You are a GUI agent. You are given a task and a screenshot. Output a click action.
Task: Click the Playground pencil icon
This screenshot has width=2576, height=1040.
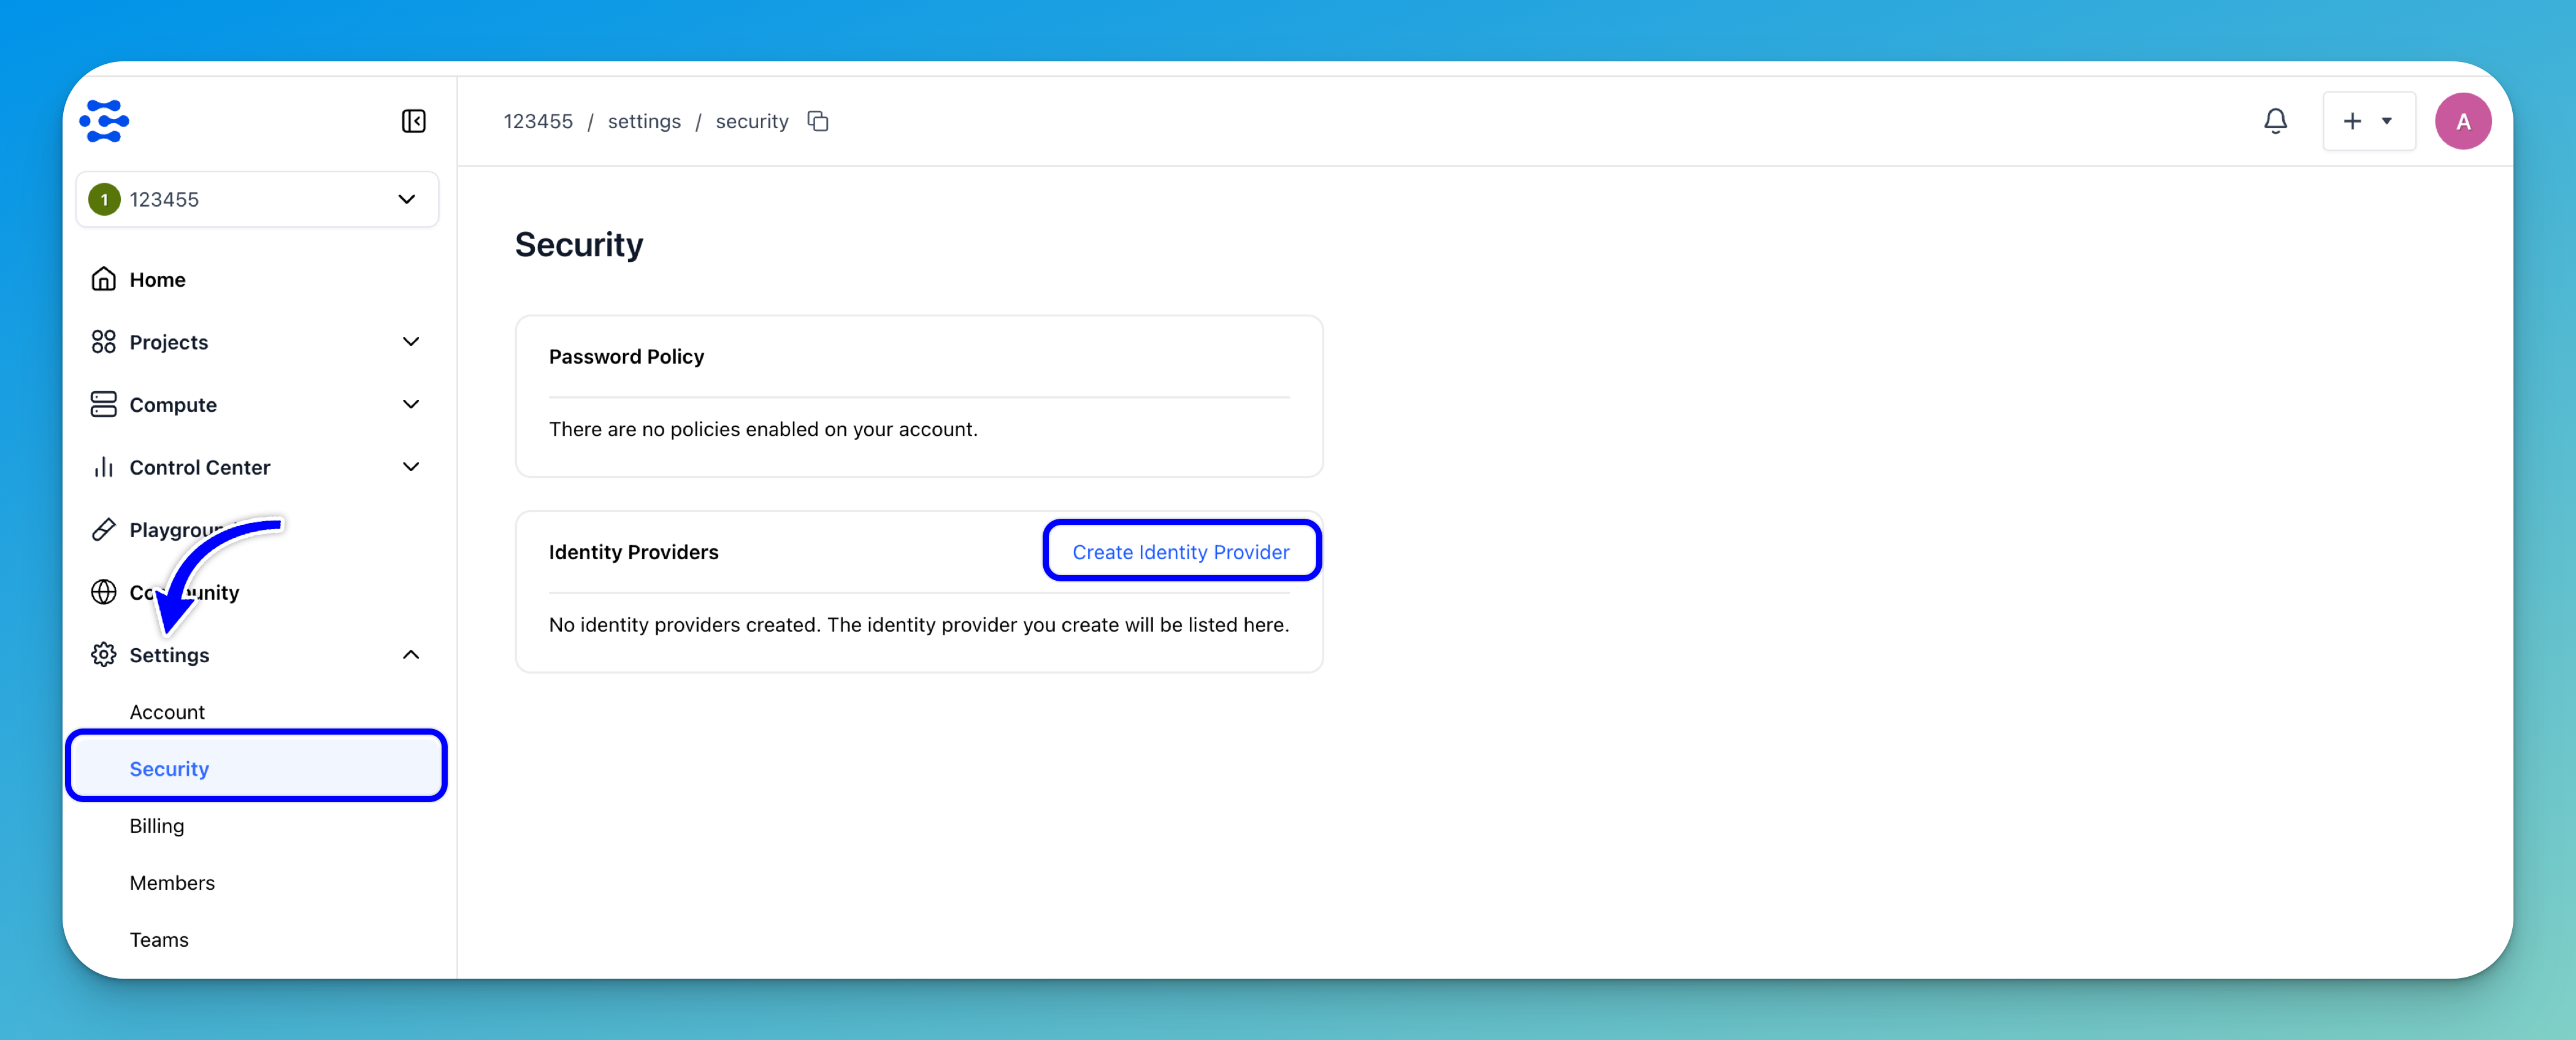click(104, 529)
